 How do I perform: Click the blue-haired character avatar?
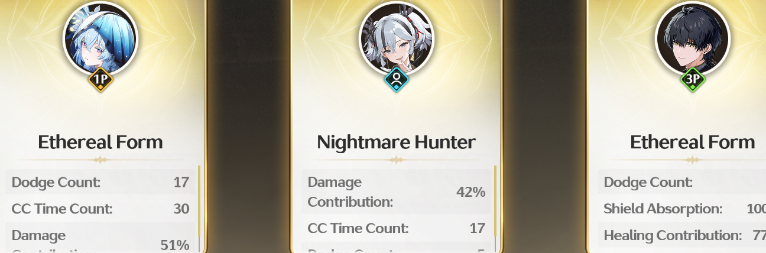click(100, 38)
